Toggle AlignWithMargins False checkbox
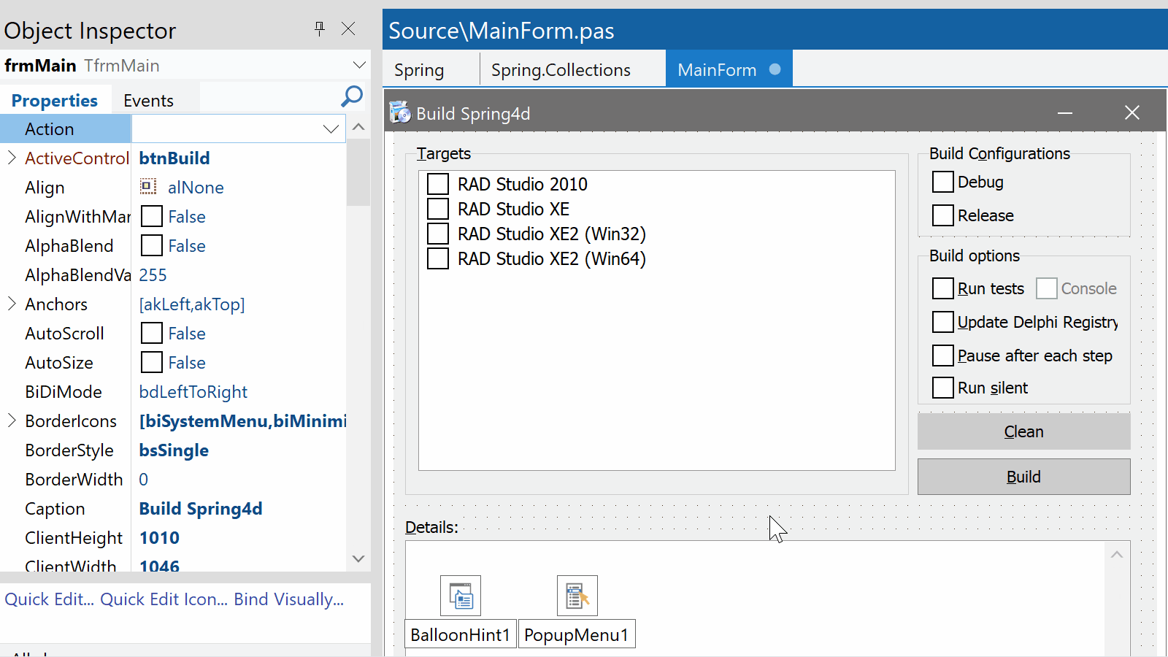 152,216
